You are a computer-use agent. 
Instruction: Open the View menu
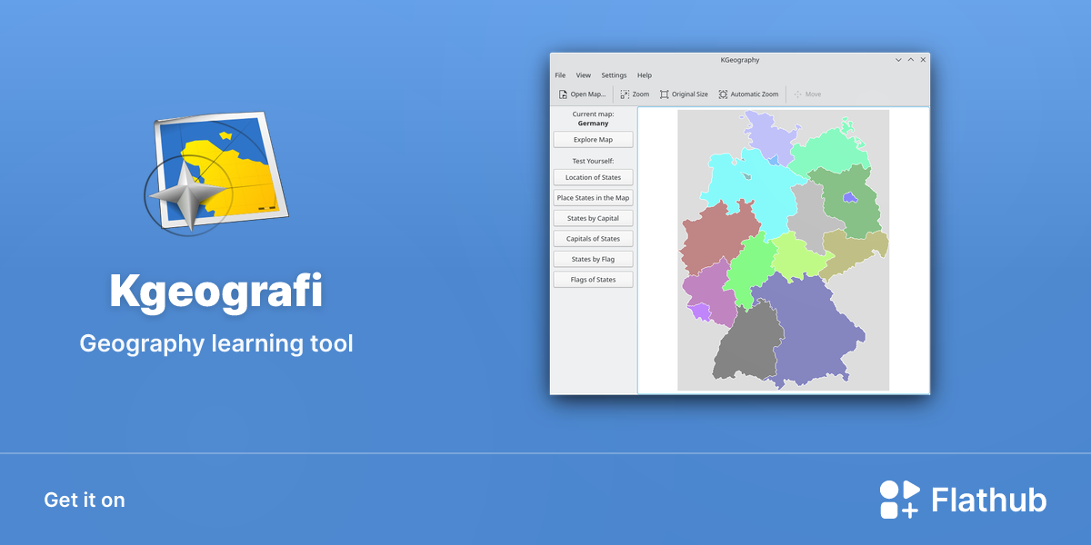point(584,75)
